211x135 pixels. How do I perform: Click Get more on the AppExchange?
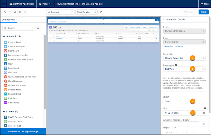point(23,132)
